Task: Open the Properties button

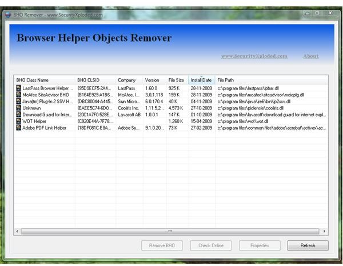Action: click(x=260, y=245)
